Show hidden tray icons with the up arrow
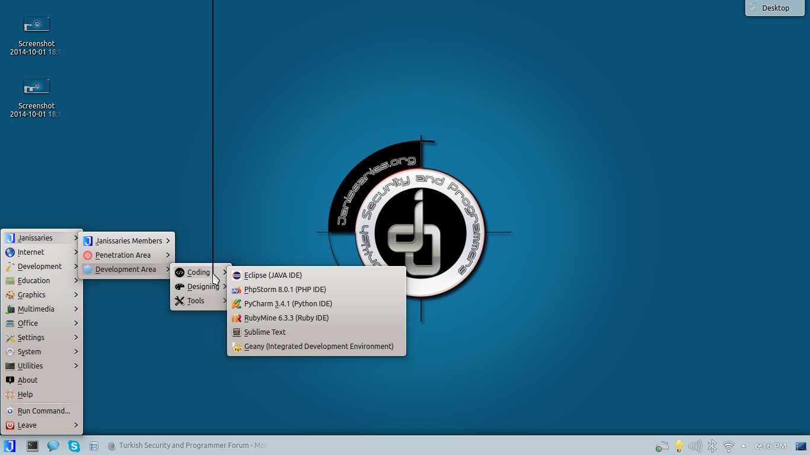 coord(744,446)
